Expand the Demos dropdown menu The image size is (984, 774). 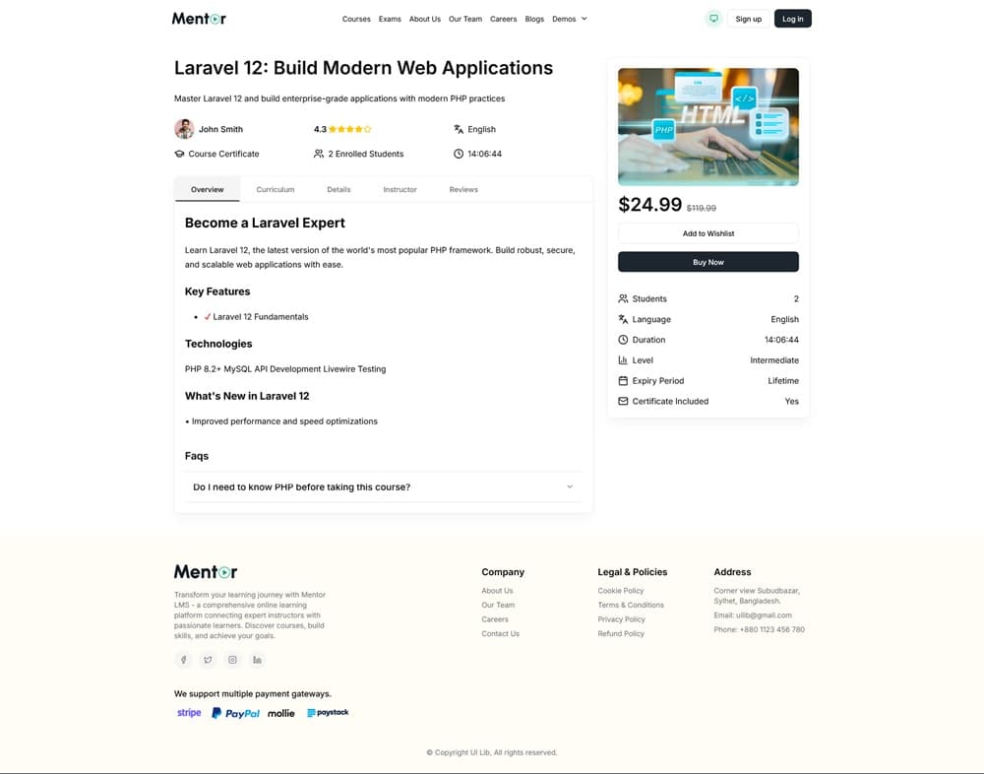point(569,19)
